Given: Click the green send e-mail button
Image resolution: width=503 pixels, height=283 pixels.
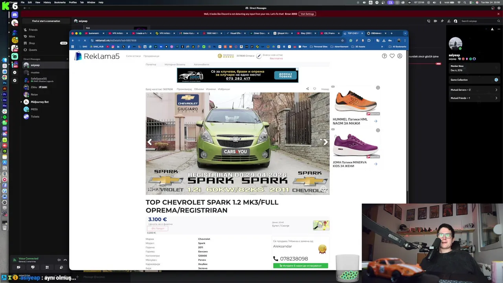Looking at the screenshot, I should pos(301,266).
